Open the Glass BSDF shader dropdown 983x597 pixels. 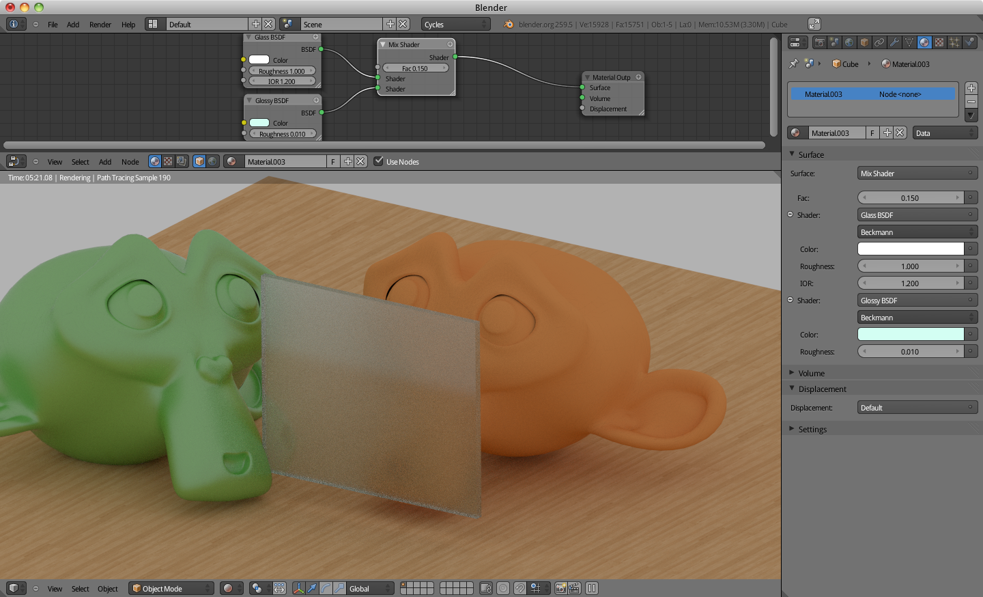[x=917, y=215]
